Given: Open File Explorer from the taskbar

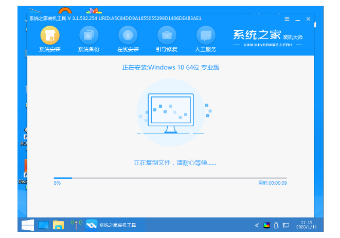Looking at the screenshot, I should (x=59, y=225).
